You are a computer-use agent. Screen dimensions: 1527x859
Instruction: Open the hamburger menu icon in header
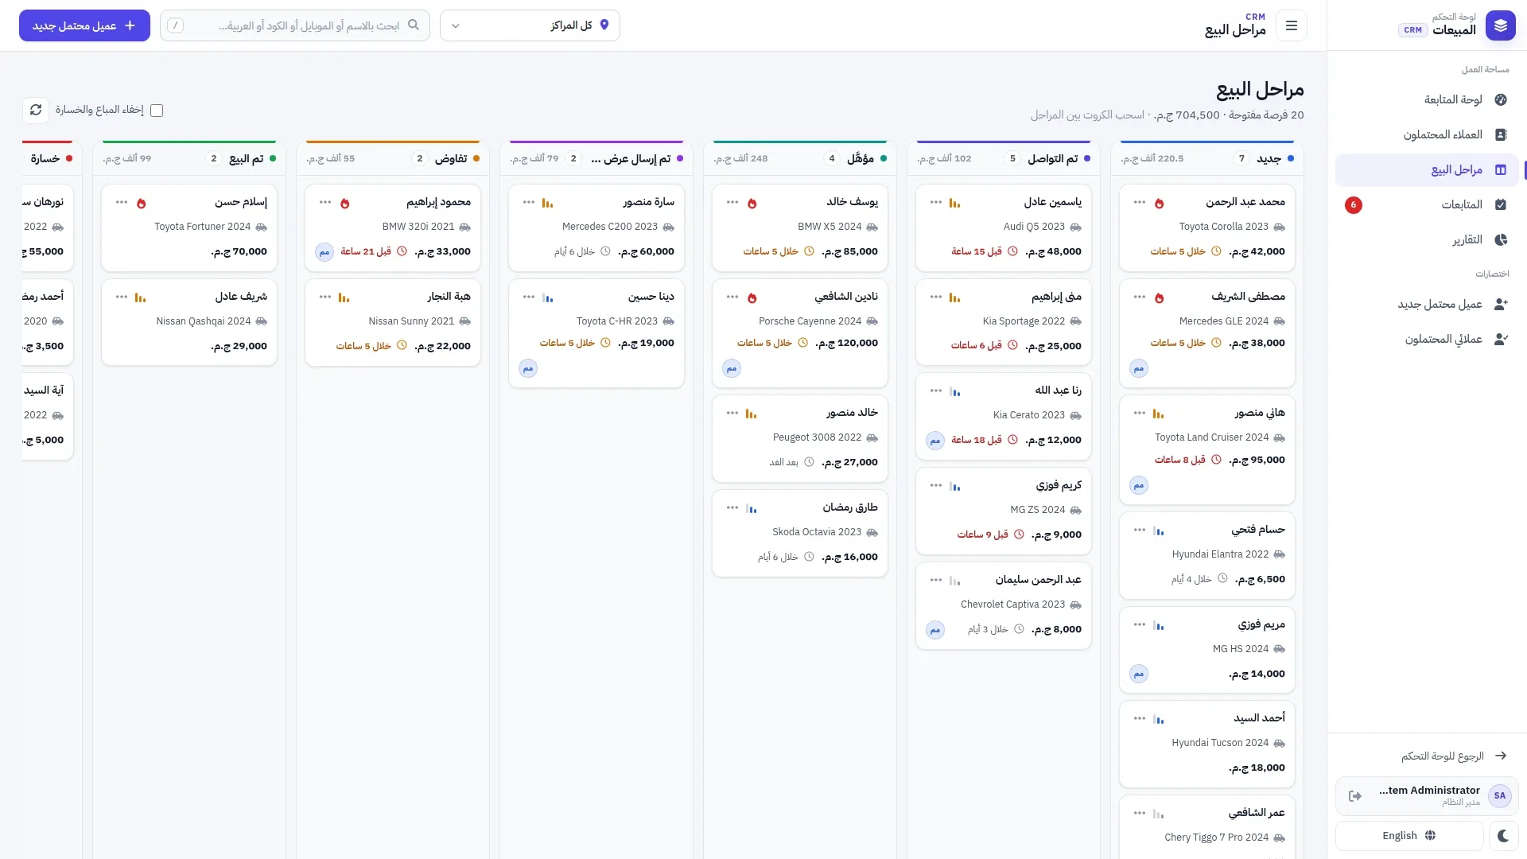(x=1292, y=25)
